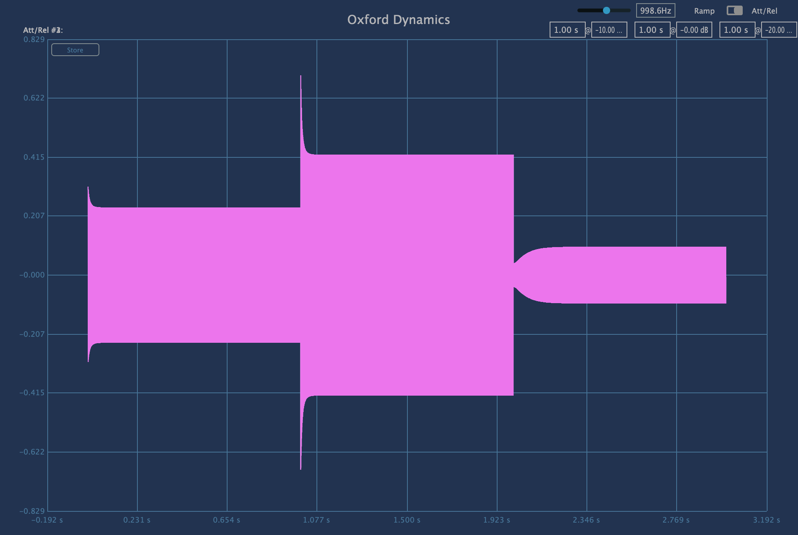Image resolution: width=798 pixels, height=535 pixels.
Task: Click the Oxford Dynamics title
Action: tap(398, 20)
